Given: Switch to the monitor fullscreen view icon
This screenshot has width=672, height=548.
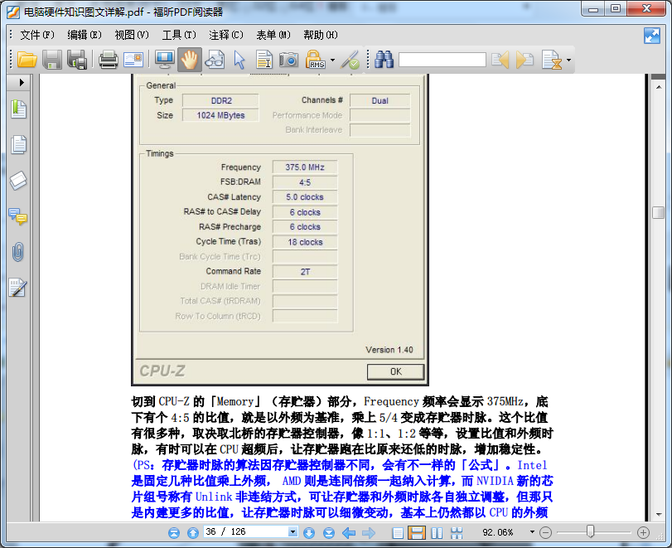Looking at the screenshot, I should point(165,60).
